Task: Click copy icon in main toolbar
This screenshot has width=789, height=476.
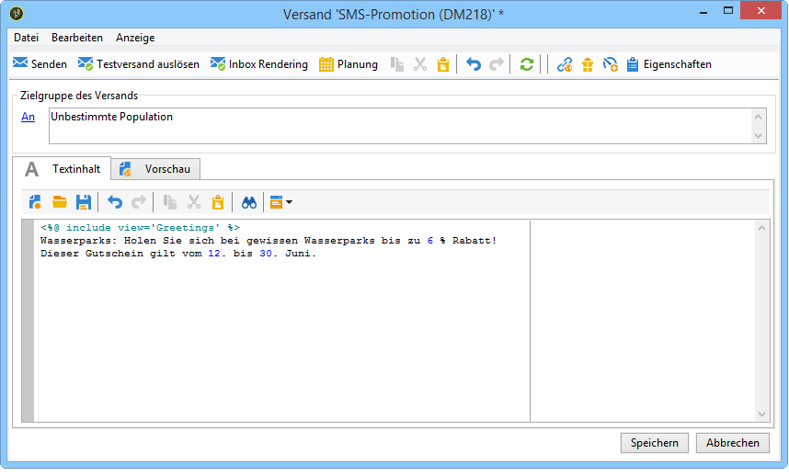Action: (397, 64)
